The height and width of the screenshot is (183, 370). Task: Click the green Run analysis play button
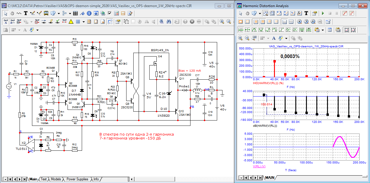pyautogui.click(x=323, y=13)
